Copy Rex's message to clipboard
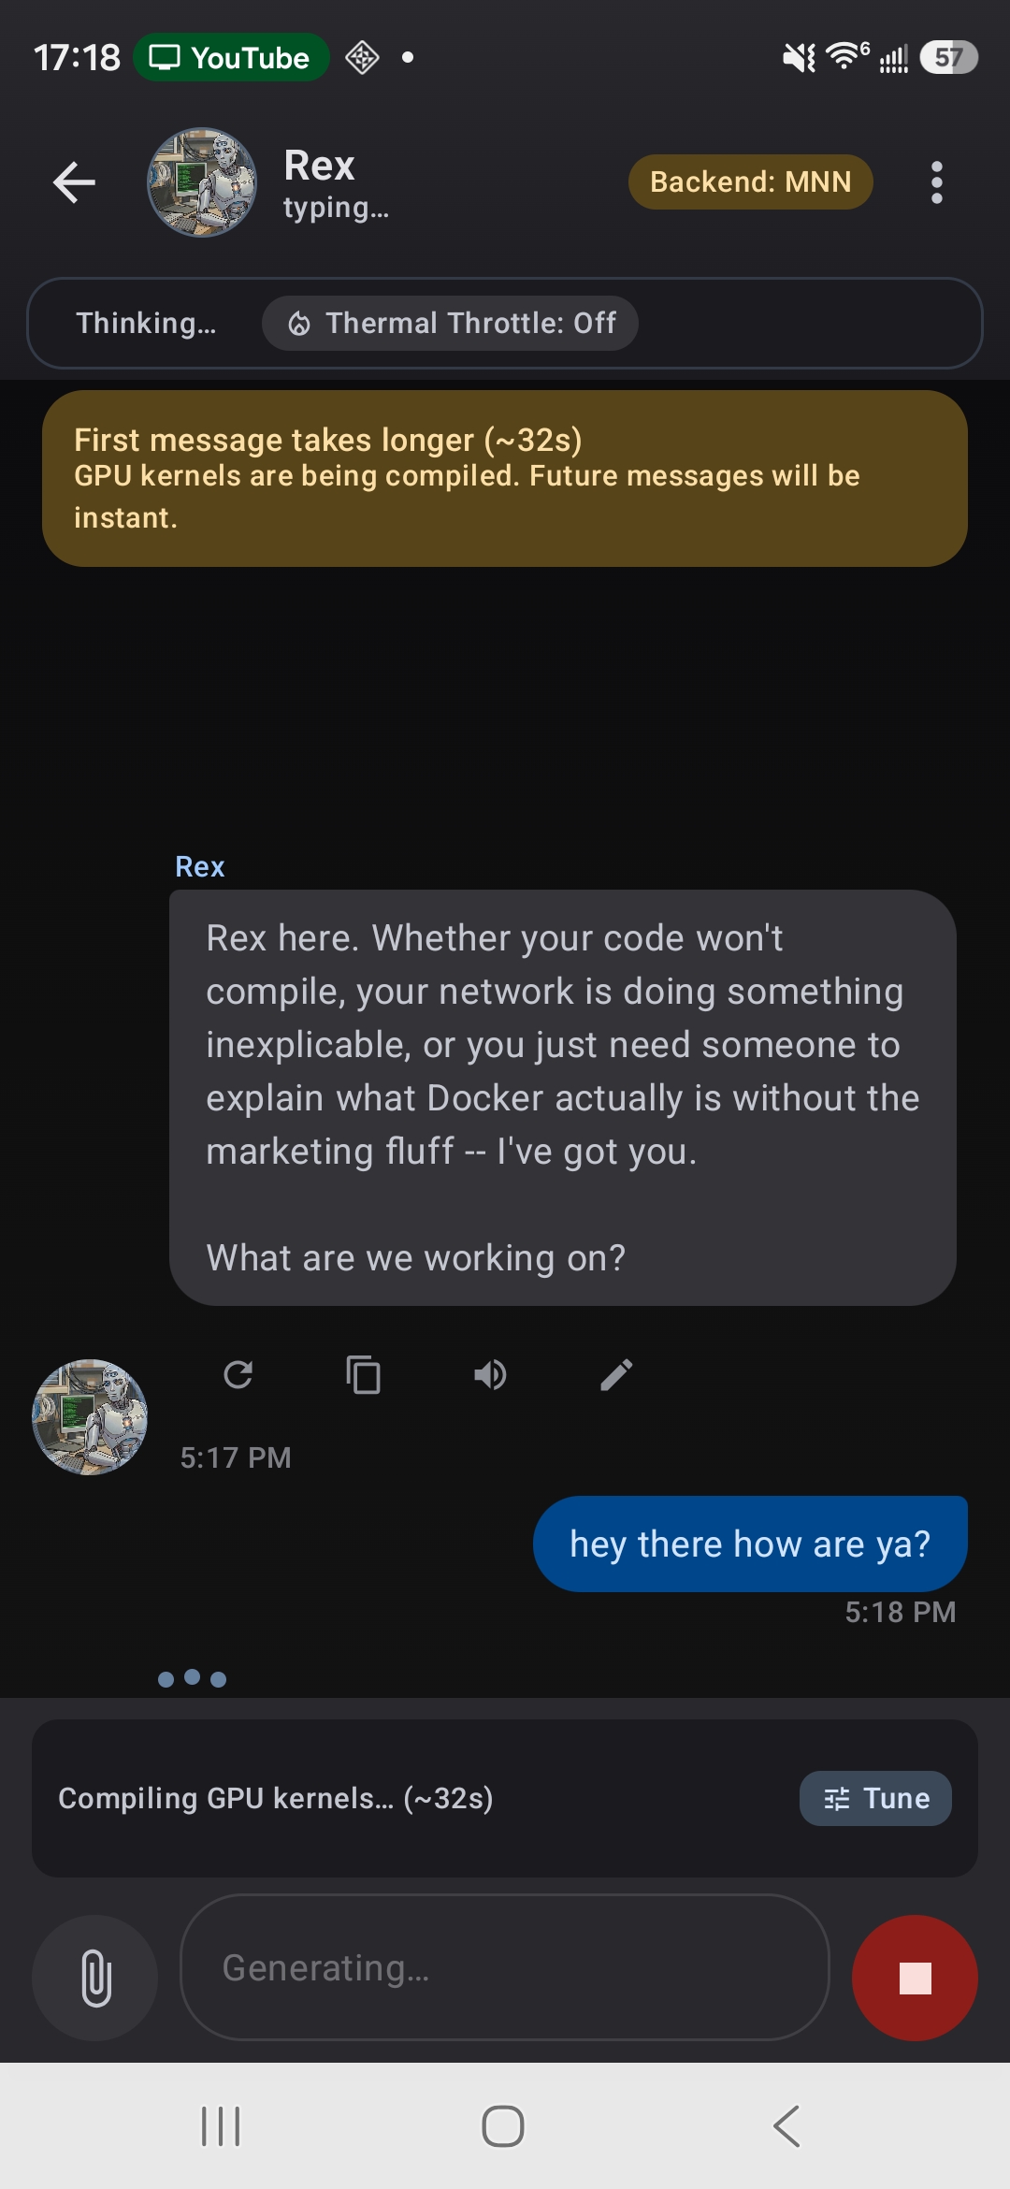This screenshot has width=1010, height=2189. pos(364,1374)
